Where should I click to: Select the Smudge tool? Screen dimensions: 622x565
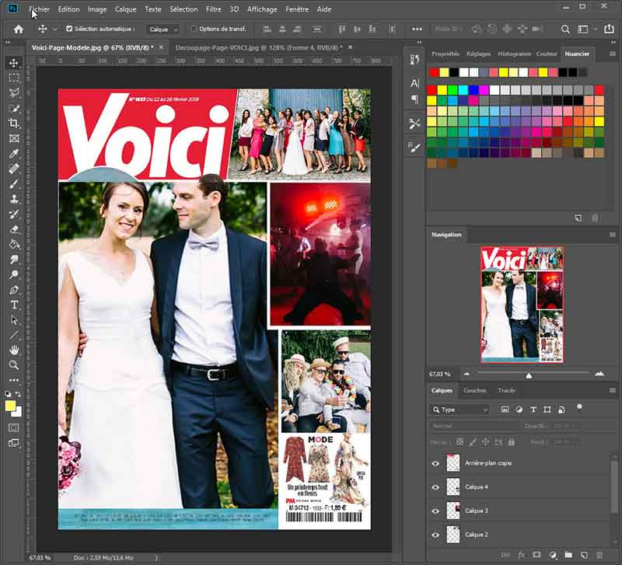[x=14, y=260]
